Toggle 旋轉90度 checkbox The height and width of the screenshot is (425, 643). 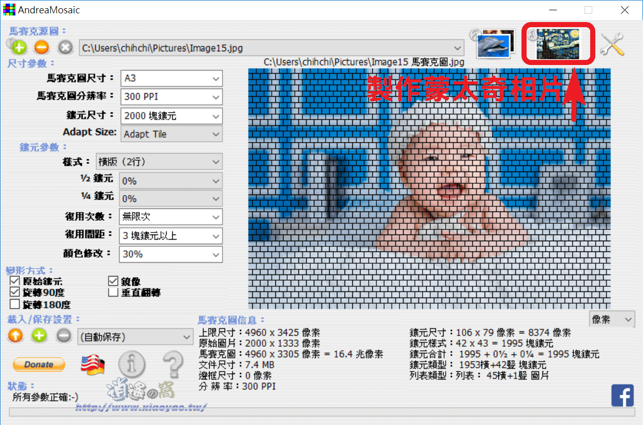(x=14, y=292)
